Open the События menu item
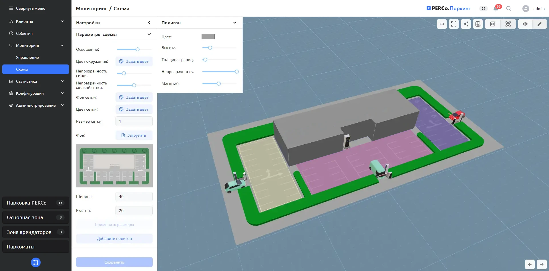The height and width of the screenshot is (271, 549). click(x=24, y=33)
